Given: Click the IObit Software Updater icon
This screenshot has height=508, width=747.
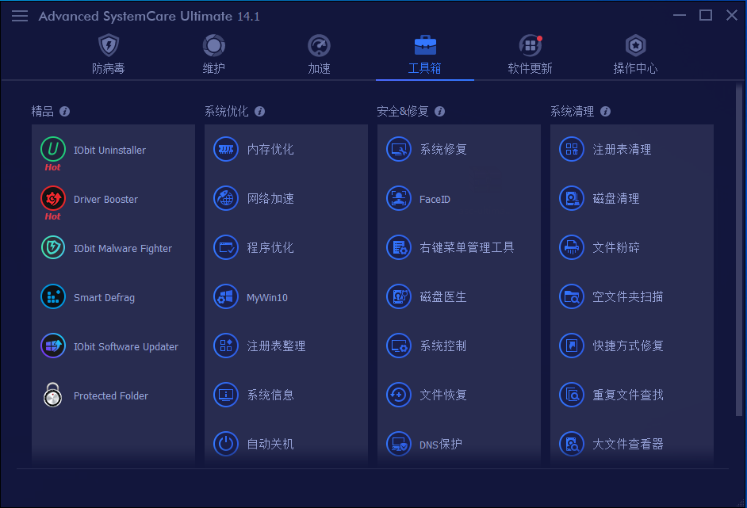Looking at the screenshot, I should pos(53,346).
